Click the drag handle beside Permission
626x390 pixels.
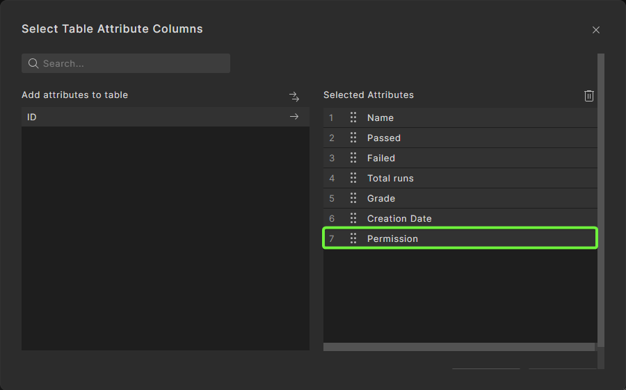pos(353,238)
